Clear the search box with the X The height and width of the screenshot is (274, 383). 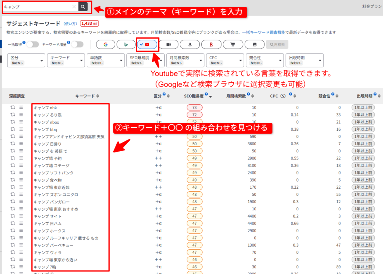click(x=74, y=7)
